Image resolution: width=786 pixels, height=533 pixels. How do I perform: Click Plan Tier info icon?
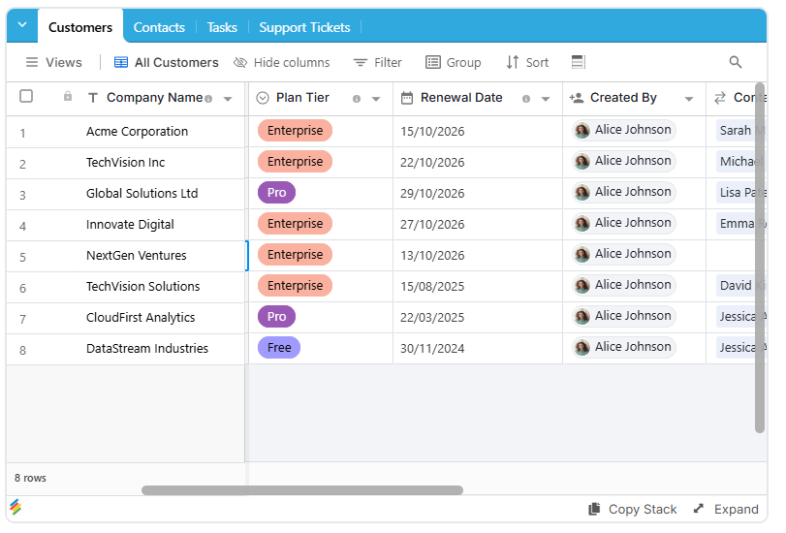(x=357, y=99)
